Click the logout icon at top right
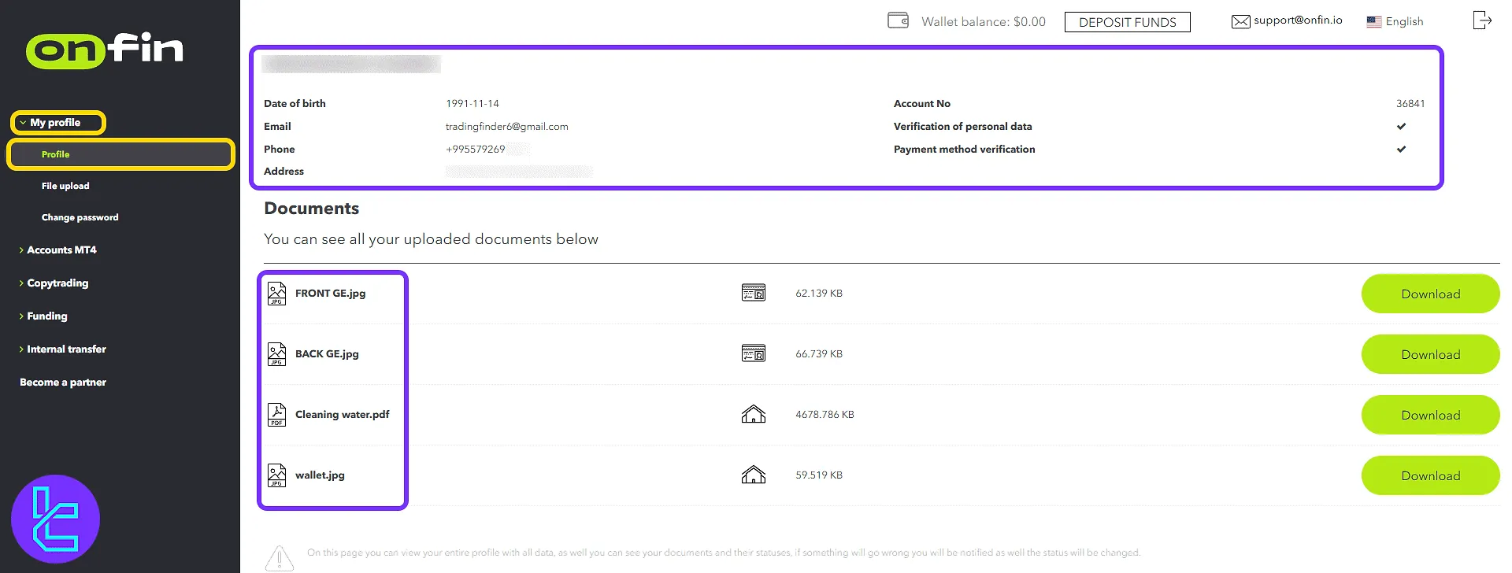This screenshot has height=573, width=1512. click(x=1482, y=20)
